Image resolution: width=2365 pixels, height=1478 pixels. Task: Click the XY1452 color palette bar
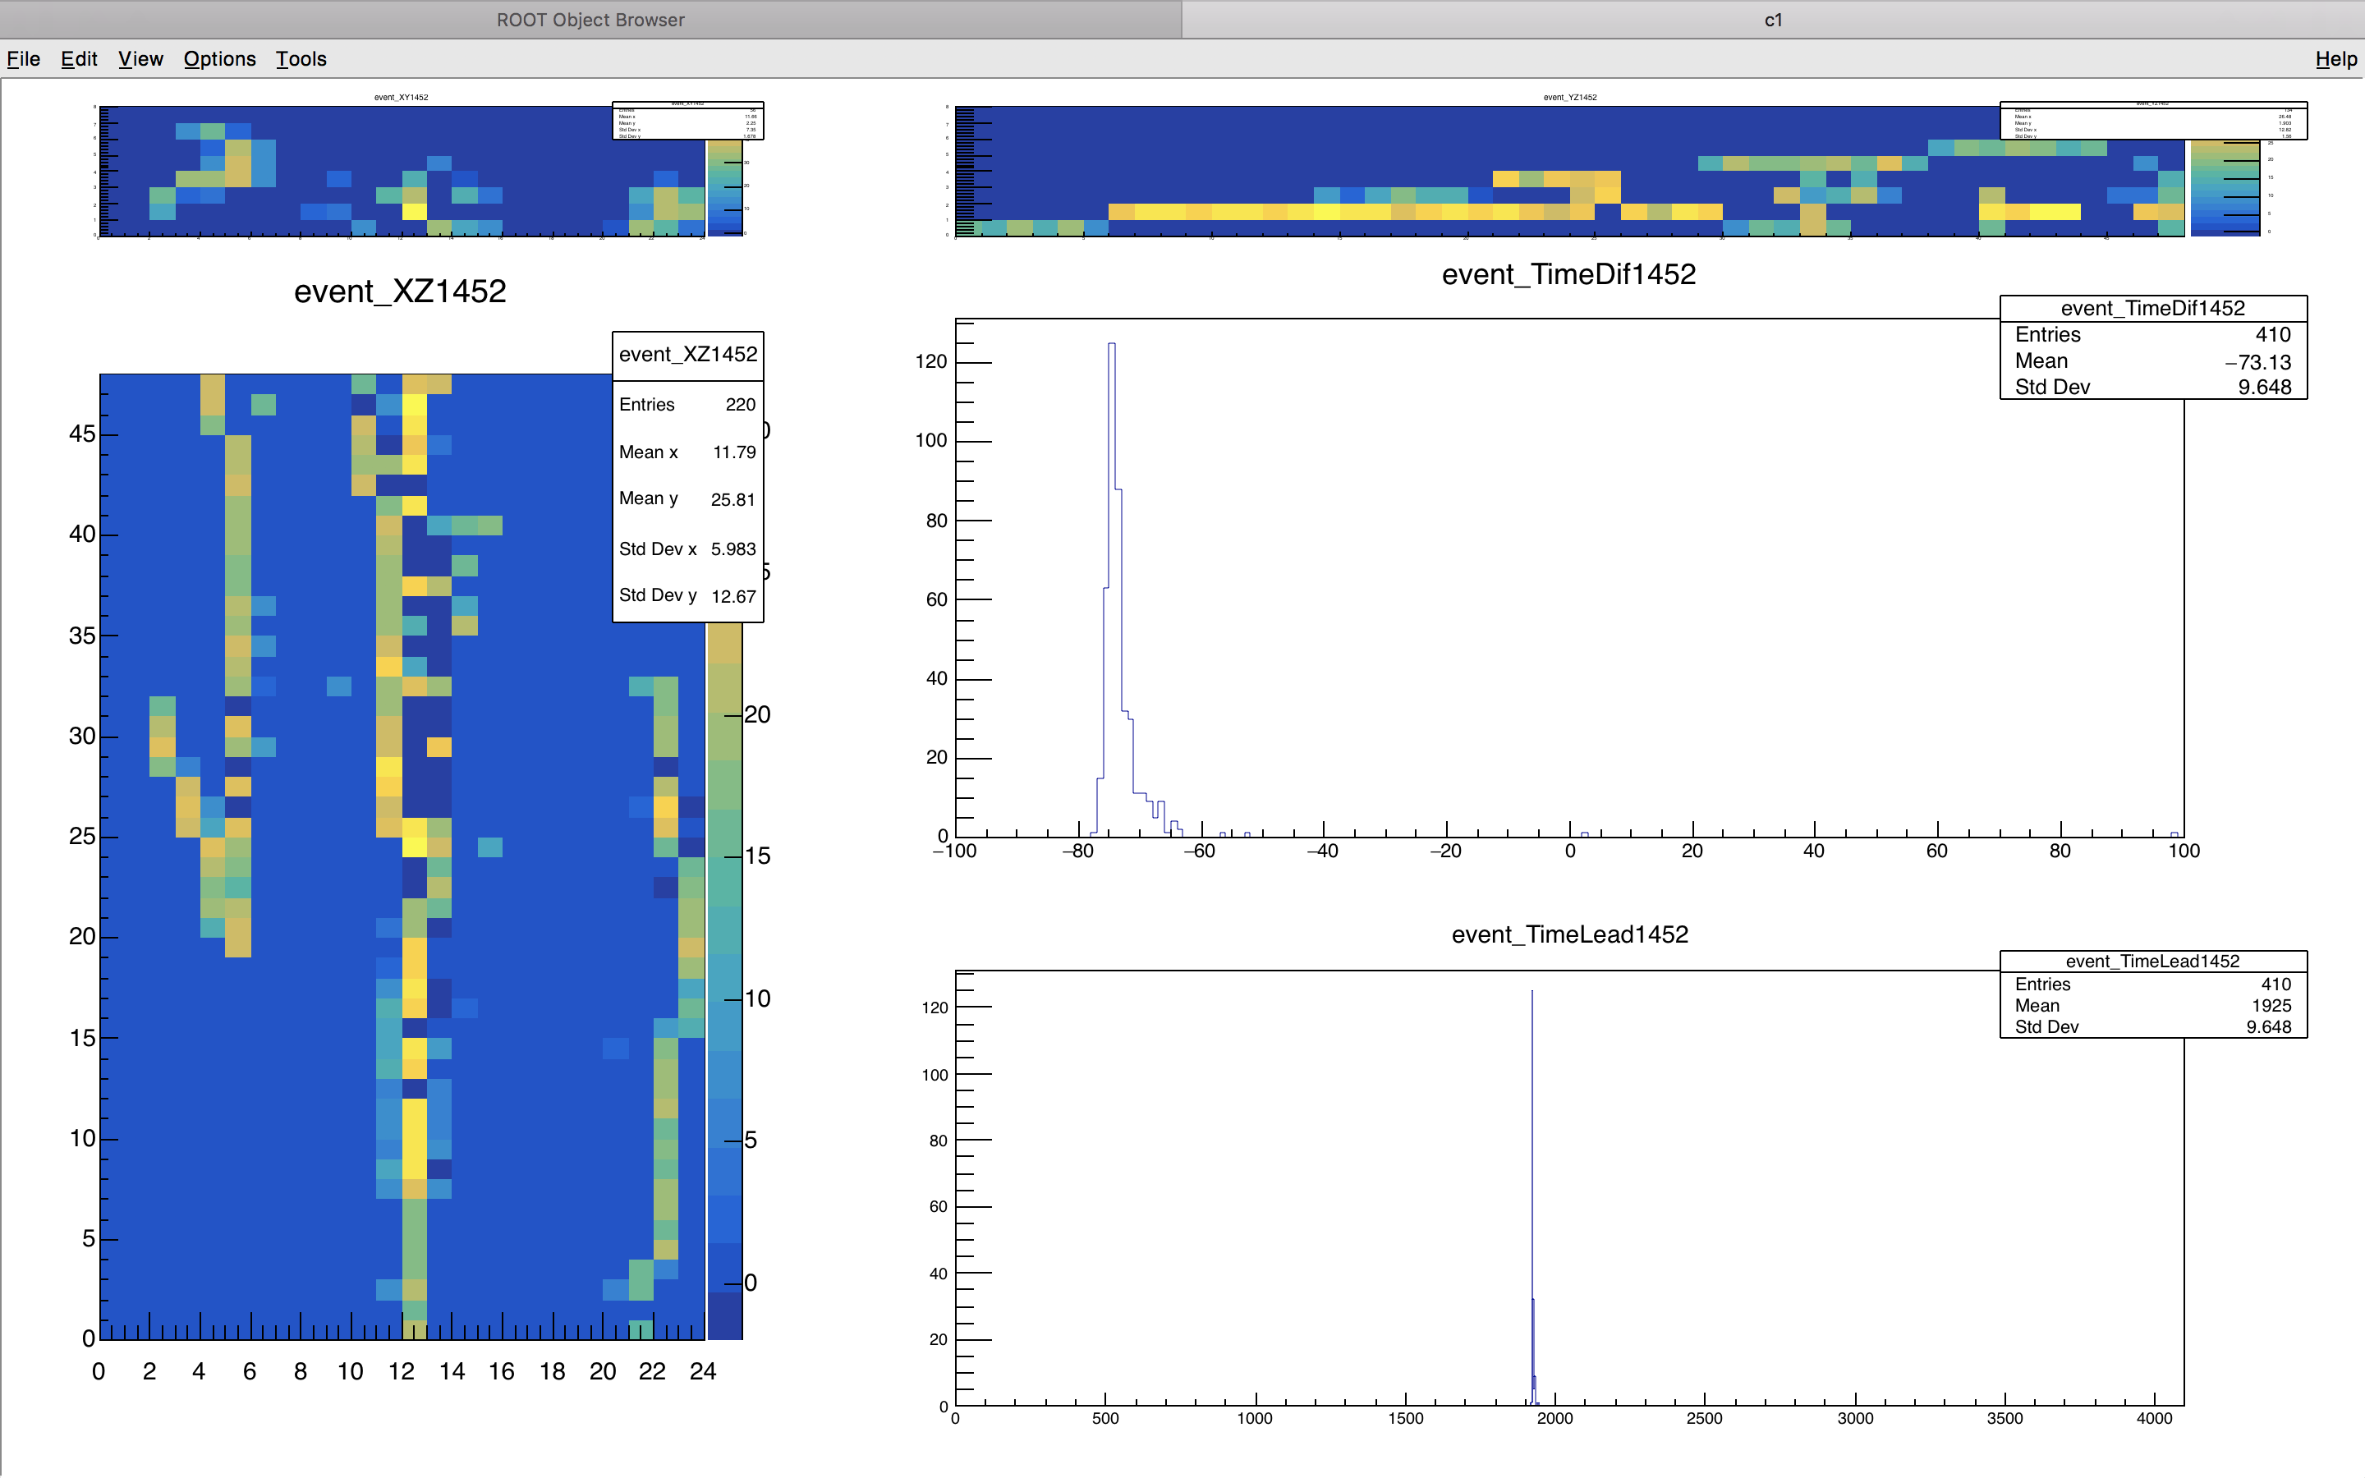[x=724, y=188]
